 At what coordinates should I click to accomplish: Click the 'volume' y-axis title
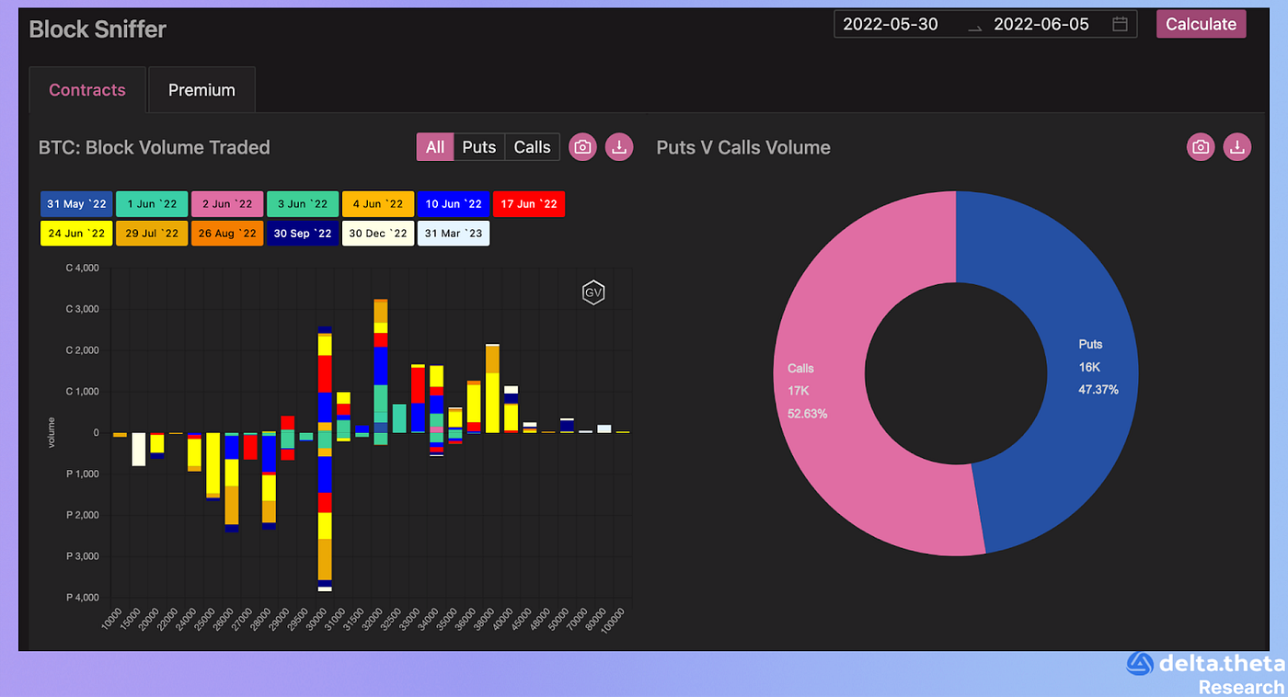pos(51,432)
